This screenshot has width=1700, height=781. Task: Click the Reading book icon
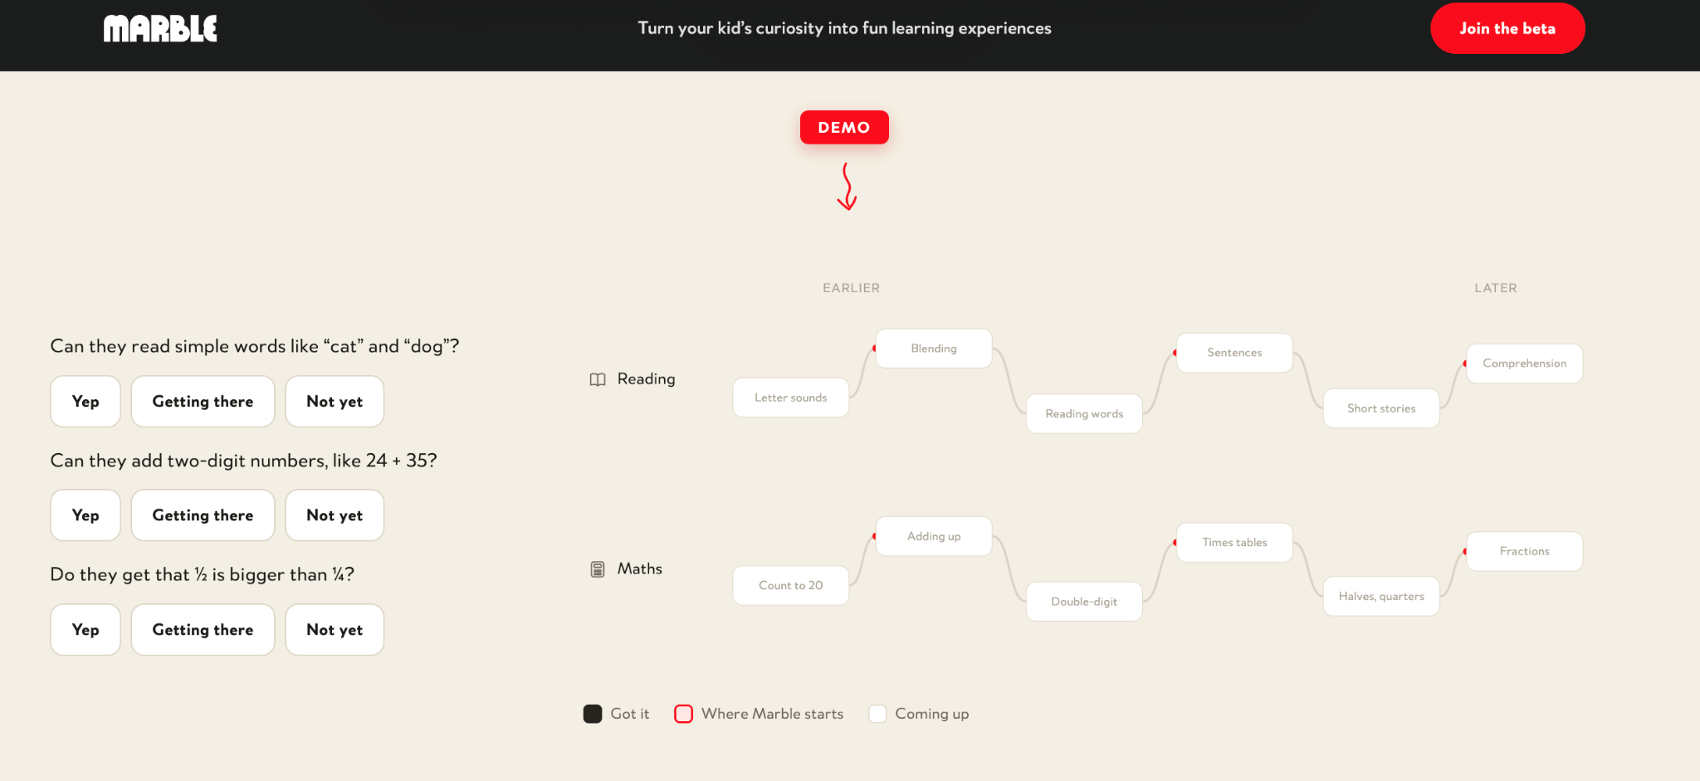pos(598,379)
